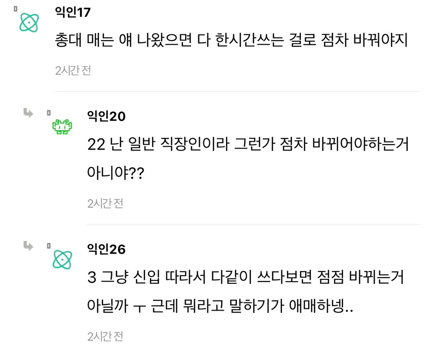The image size is (431, 350).
Task: Click the 2시간 전 timestamp under 익인20's reply
Action: click(x=105, y=204)
